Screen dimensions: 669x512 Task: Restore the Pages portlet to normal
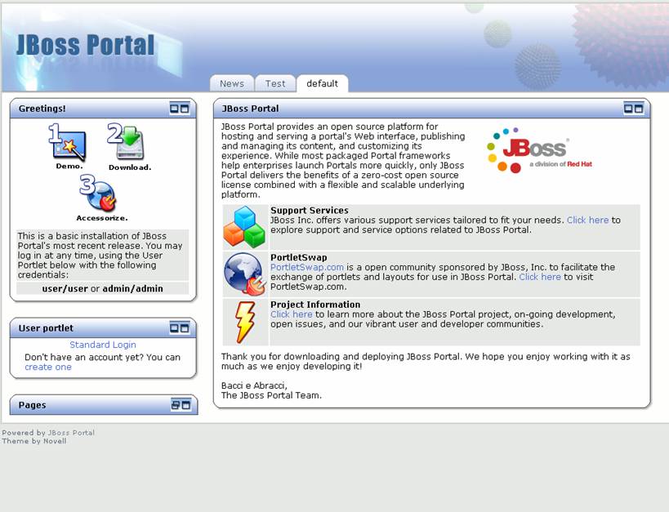(x=176, y=404)
